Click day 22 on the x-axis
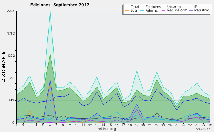214x132 pixels. 157,125
